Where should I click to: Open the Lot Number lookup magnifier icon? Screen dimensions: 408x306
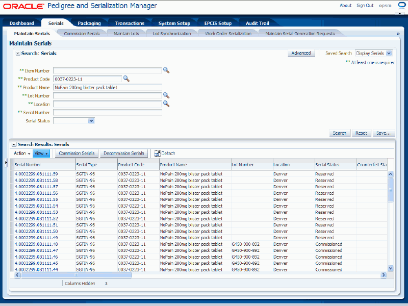(x=166, y=95)
